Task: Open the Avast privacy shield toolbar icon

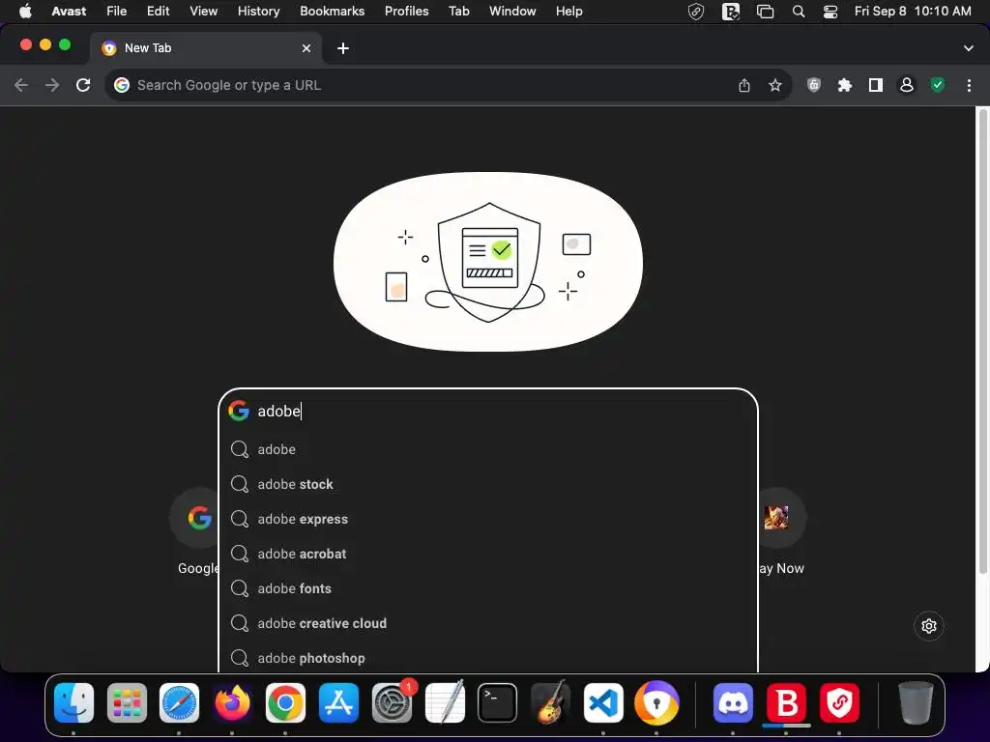Action: 814,85
